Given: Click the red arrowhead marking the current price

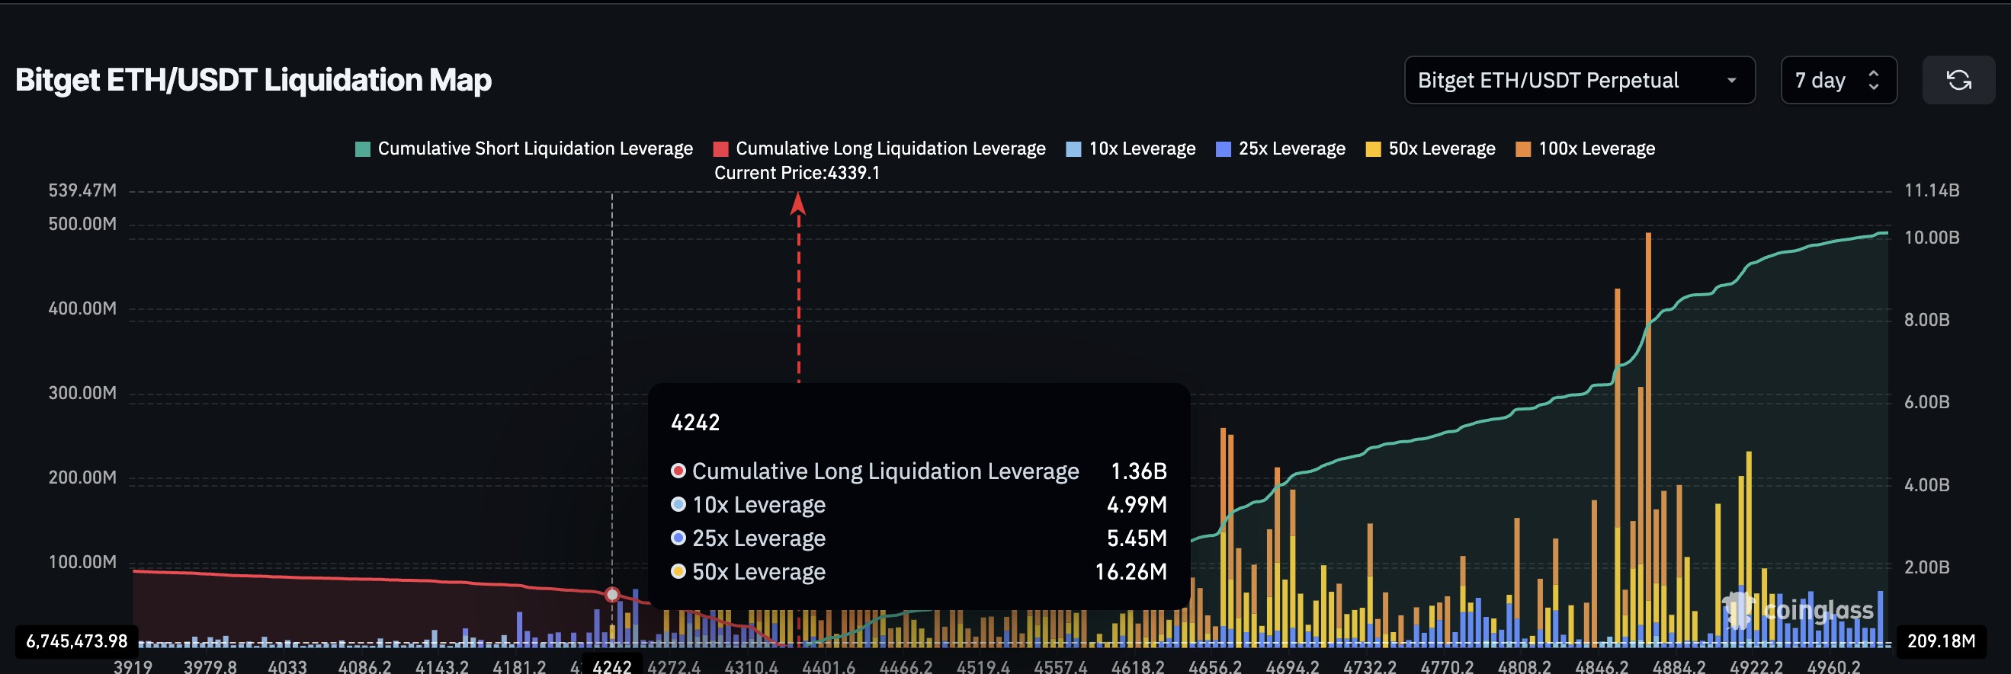Looking at the screenshot, I should (x=798, y=203).
